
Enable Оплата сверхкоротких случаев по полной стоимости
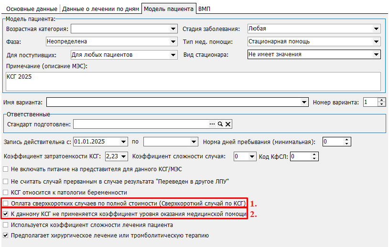[x=6, y=204]
